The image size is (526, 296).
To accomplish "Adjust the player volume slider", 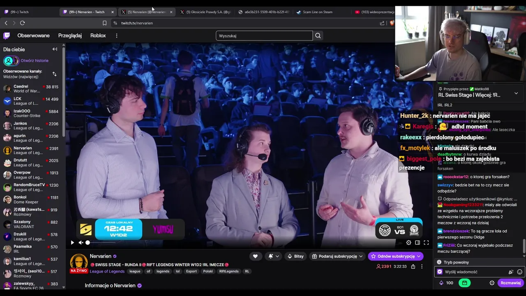I will coord(101,243).
